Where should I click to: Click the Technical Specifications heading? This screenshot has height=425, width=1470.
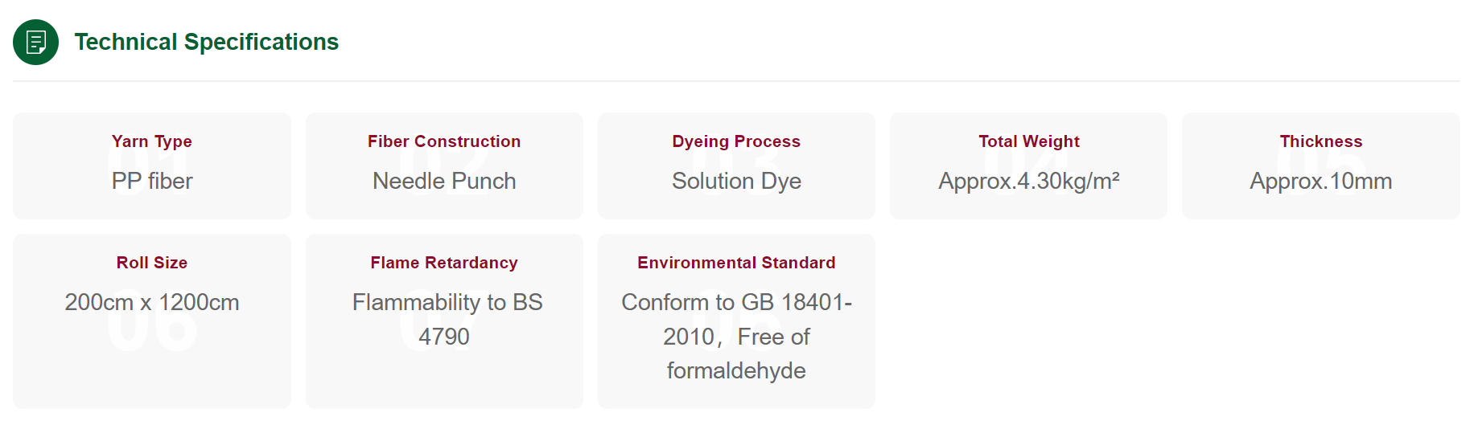[x=207, y=42]
